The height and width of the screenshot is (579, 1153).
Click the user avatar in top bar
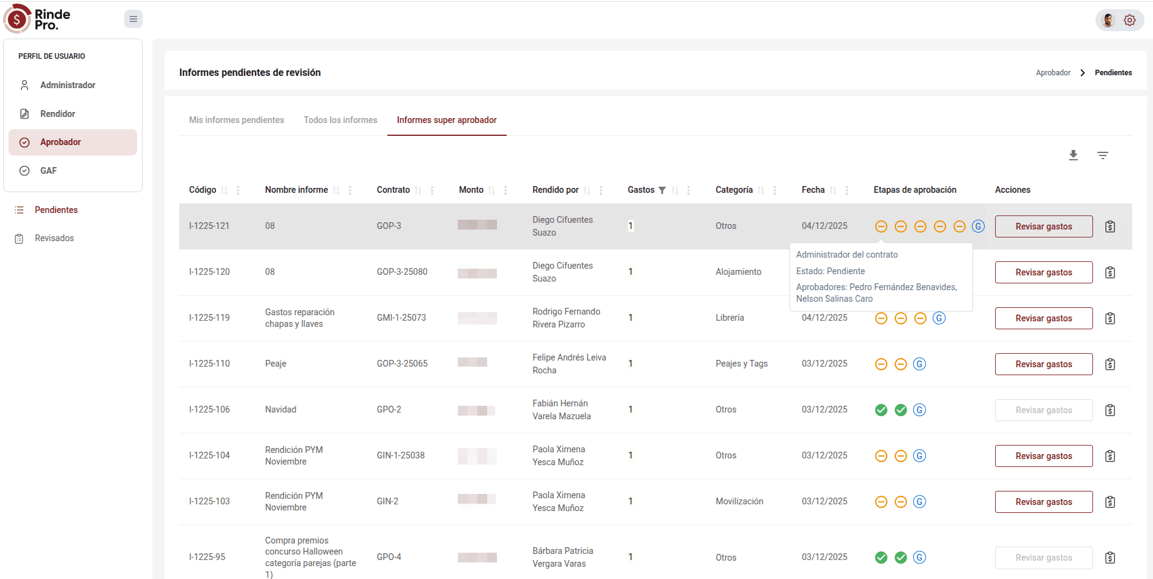[1108, 20]
